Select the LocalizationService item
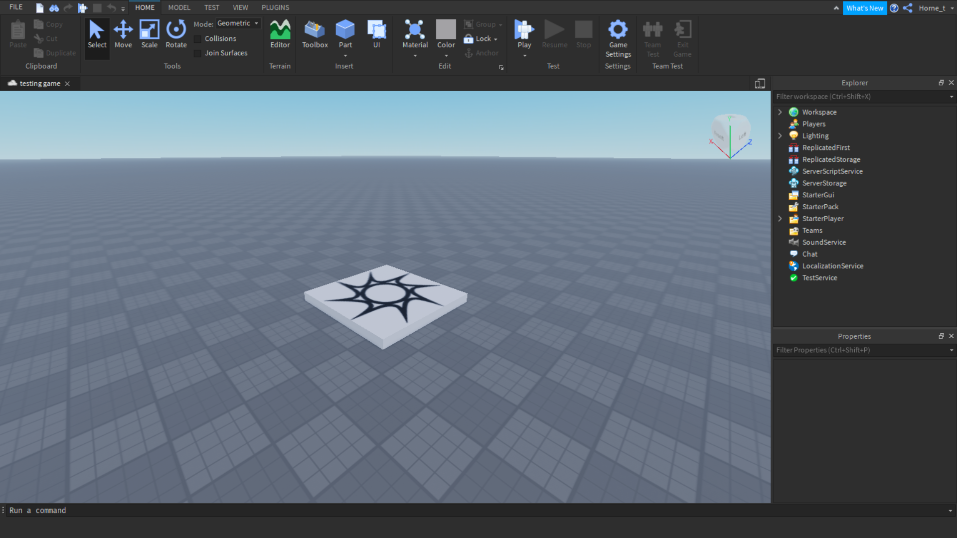957x538 pixels. (832, 266)
